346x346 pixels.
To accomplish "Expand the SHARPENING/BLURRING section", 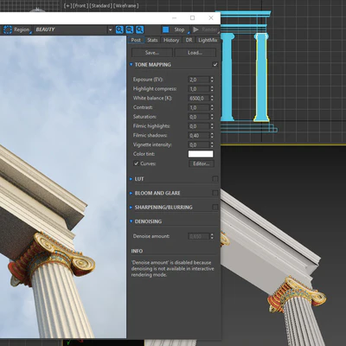I will point(131,208).
